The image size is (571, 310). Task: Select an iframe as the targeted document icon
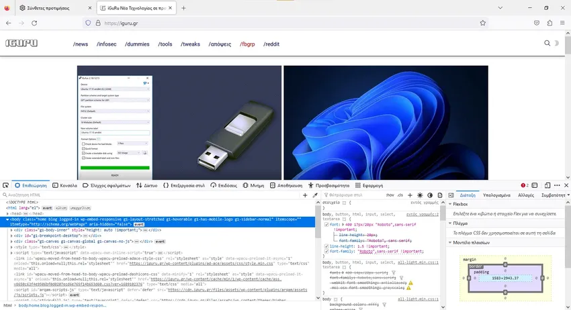[x=535, y=186]
